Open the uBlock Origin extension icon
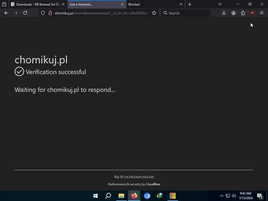The height and width of the screenshot is (201, 268). click(x=252, y=13)
